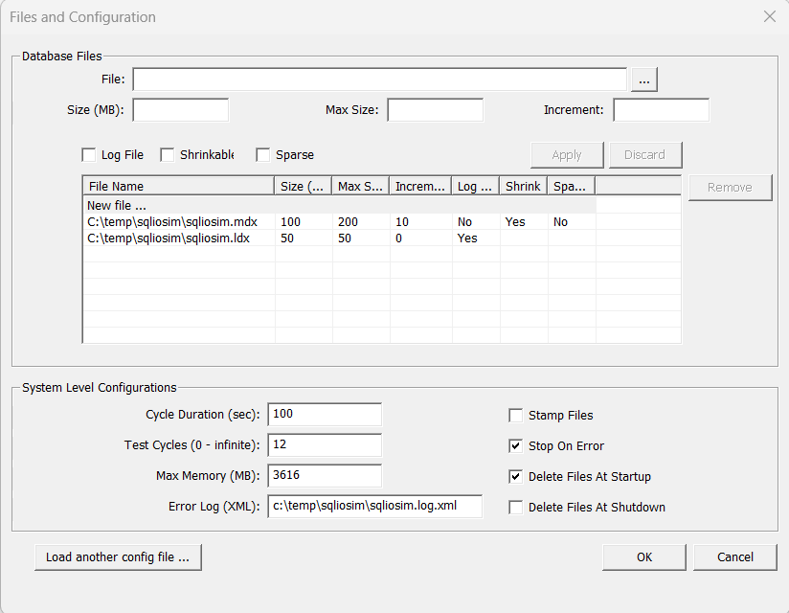This screenshot has width=789, height=613.
Task: Close the Files and Configuration dialog
Action: click(x=769, y=16)
